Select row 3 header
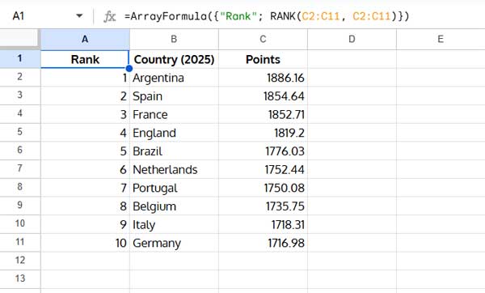This screenshot has width=485, height=293. tap(20, 96)
